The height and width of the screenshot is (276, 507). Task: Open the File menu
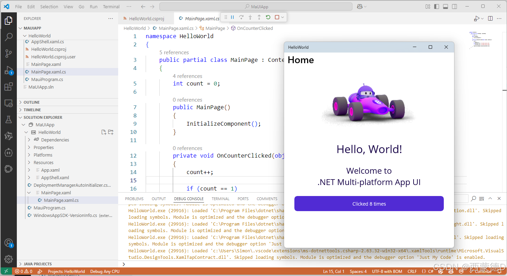coord(19,7)
